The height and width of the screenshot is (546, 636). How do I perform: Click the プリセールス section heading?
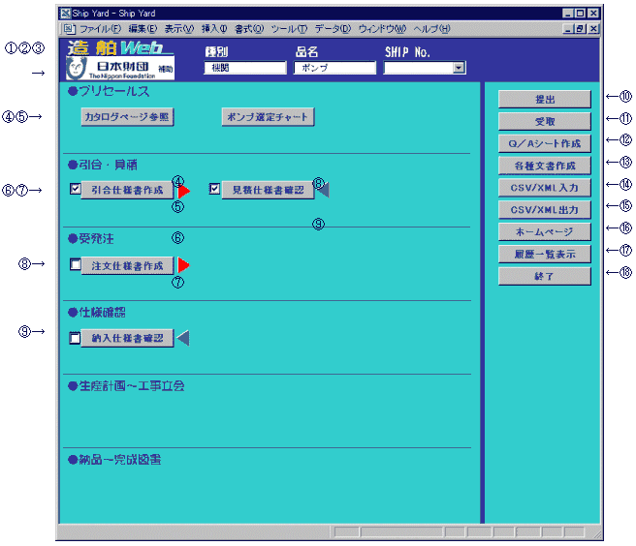[x=109, y=91]
